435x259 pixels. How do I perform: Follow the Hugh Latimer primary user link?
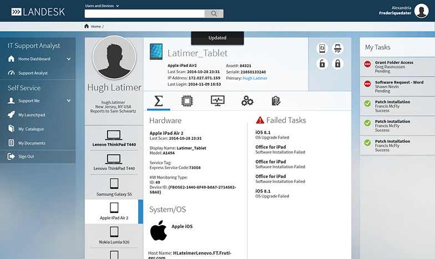pyautogui.click(x=255, y=78)
